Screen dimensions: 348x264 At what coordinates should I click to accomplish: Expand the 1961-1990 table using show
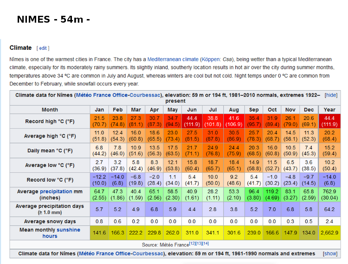330,254
